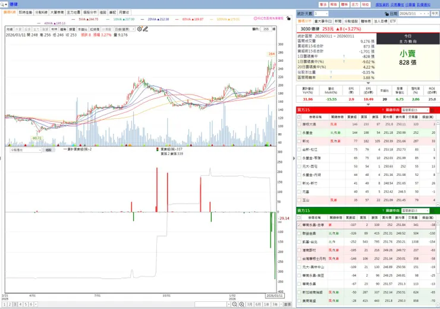Click the help question mark in 賣方15 header

383,210
